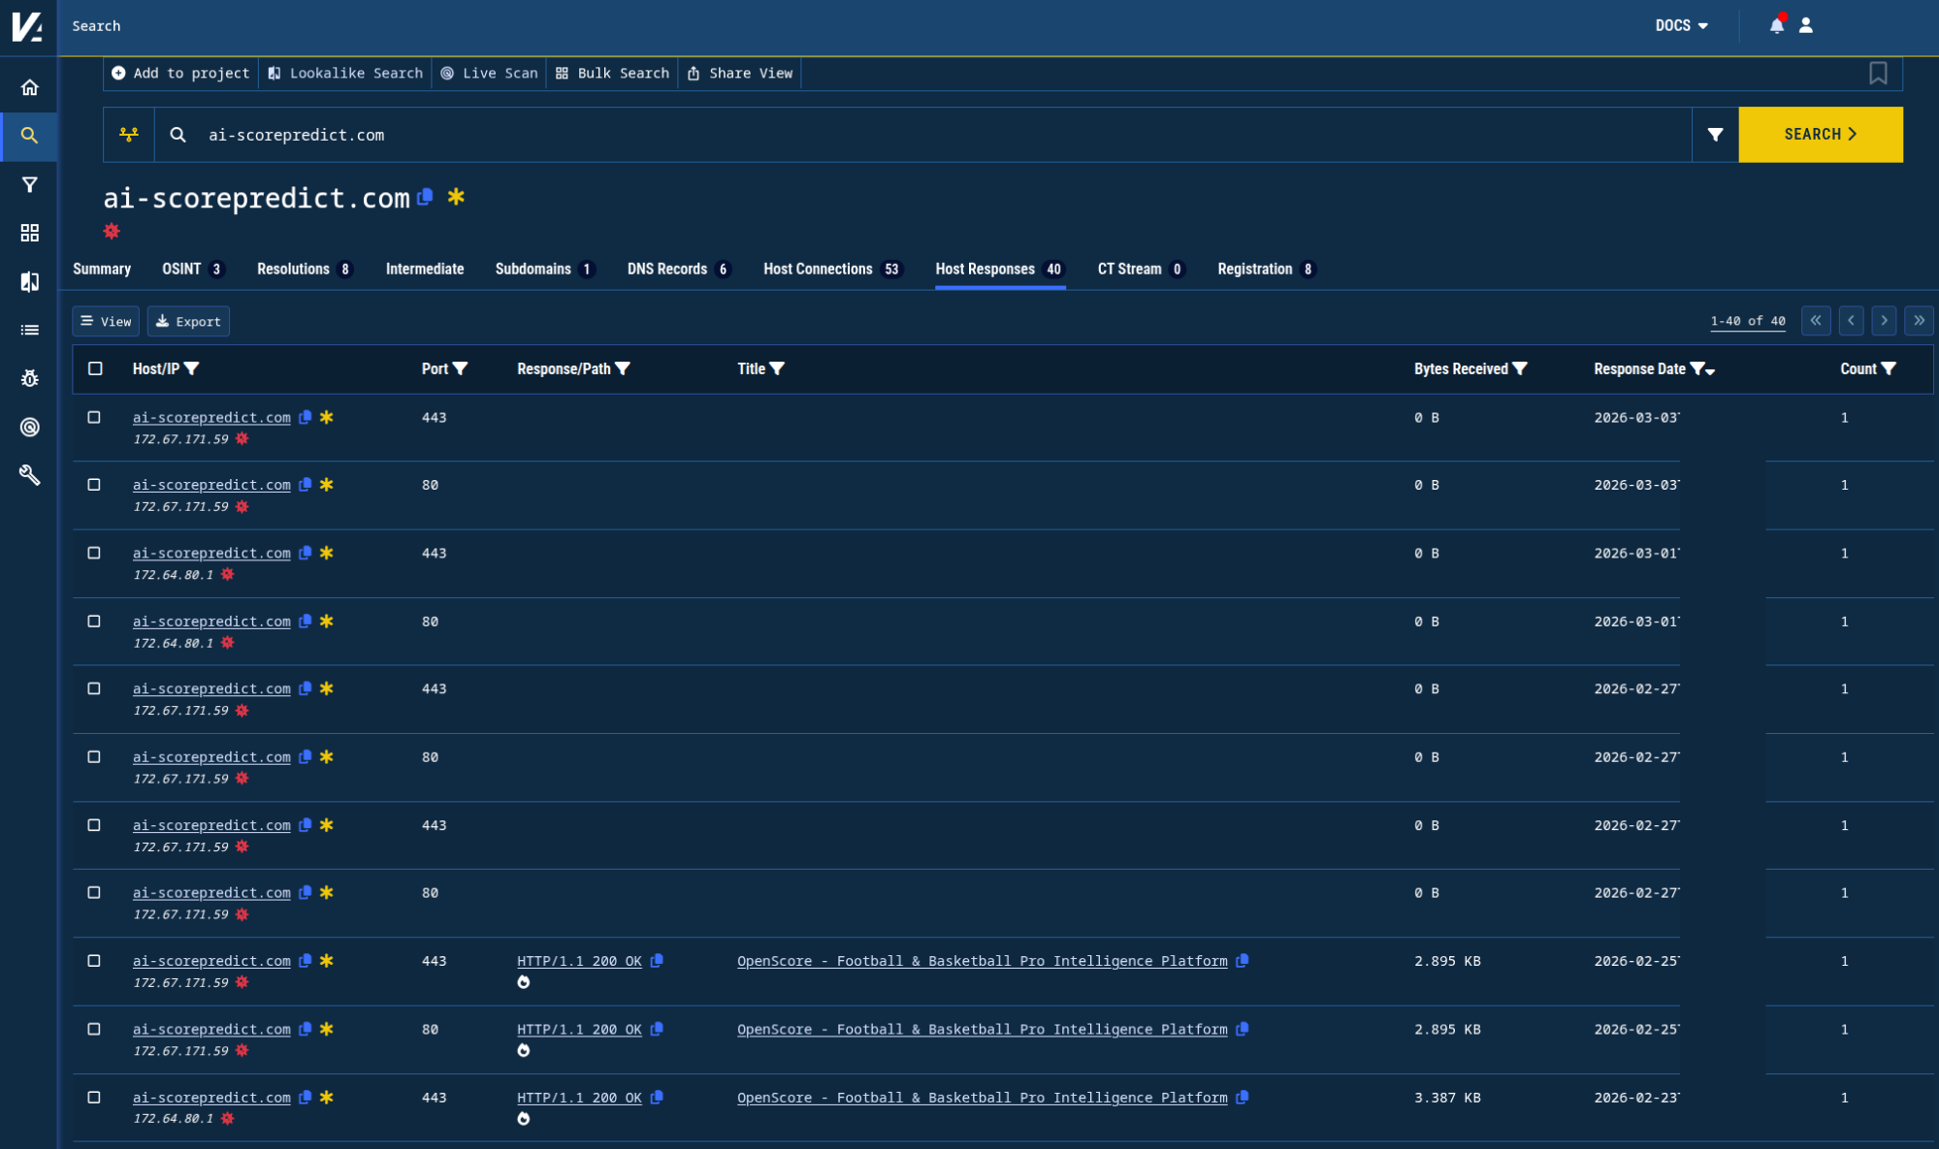Open the wrench tools icon in sidebar
The image size is (1939, 1149).
[30, 475]
